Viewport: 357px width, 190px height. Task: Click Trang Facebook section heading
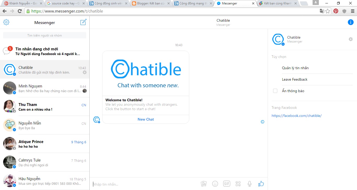[x=284, y=108]
